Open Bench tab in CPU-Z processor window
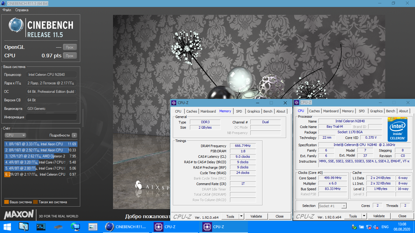This screenshot has width=415, height=233. point(391,111)
